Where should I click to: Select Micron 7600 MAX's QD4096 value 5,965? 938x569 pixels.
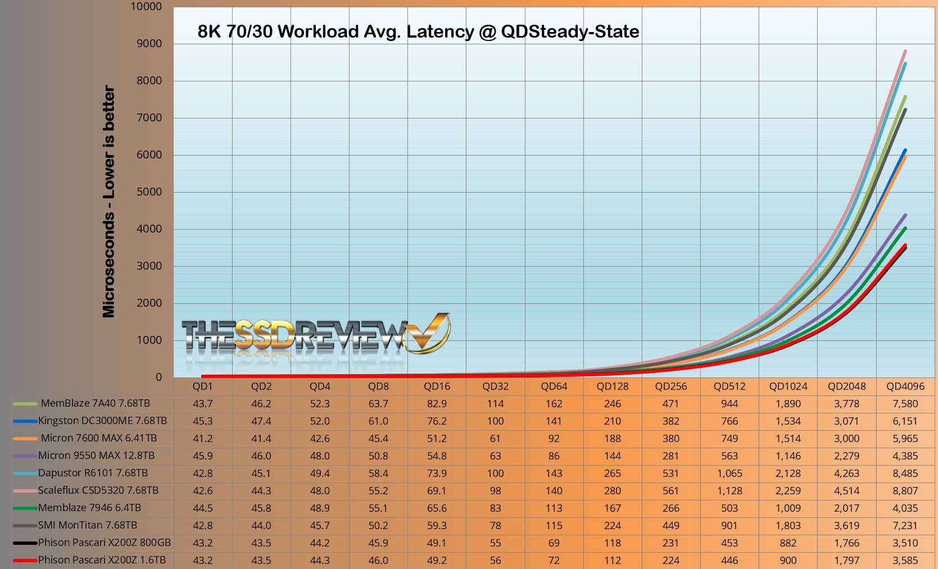point(905,439)
